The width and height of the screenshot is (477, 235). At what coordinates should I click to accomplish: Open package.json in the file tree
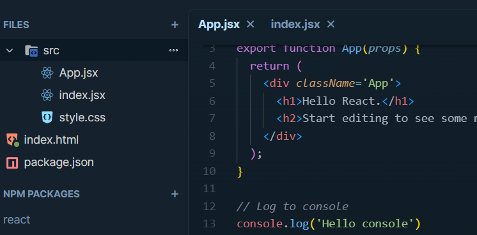(59, 163)
